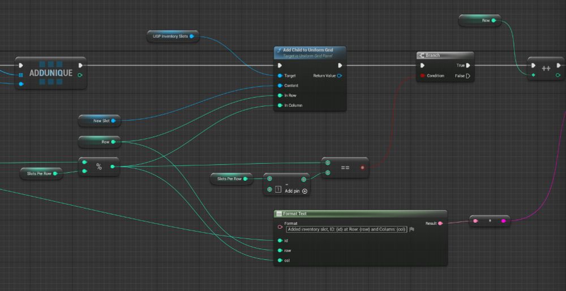
Task: Edit the Format string input field
Action: (x=346, y=229)
